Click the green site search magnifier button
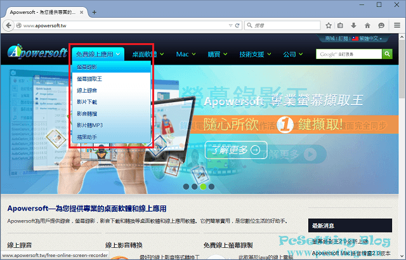This screenshot has width=406, height=260. (387, 54)
